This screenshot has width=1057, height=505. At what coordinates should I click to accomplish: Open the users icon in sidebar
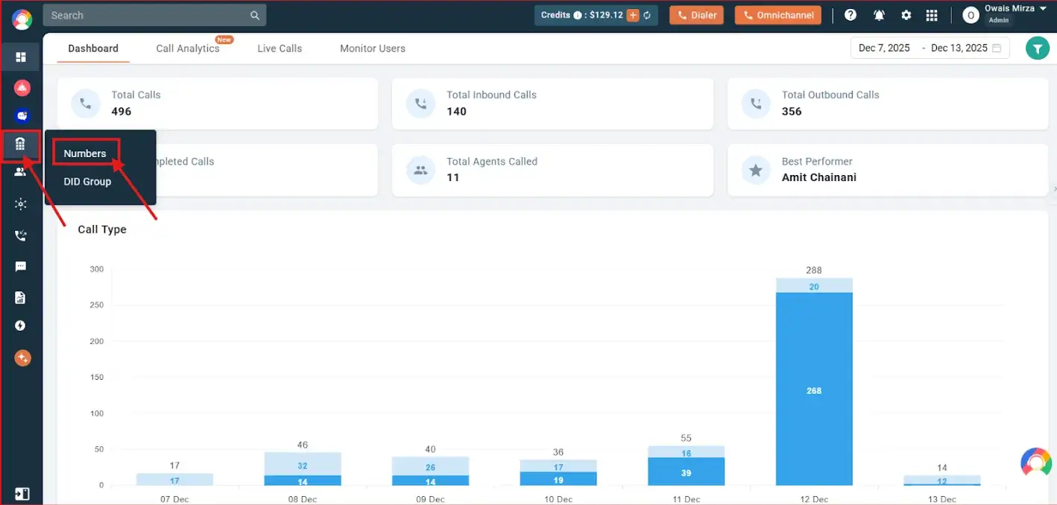point(21,171)
